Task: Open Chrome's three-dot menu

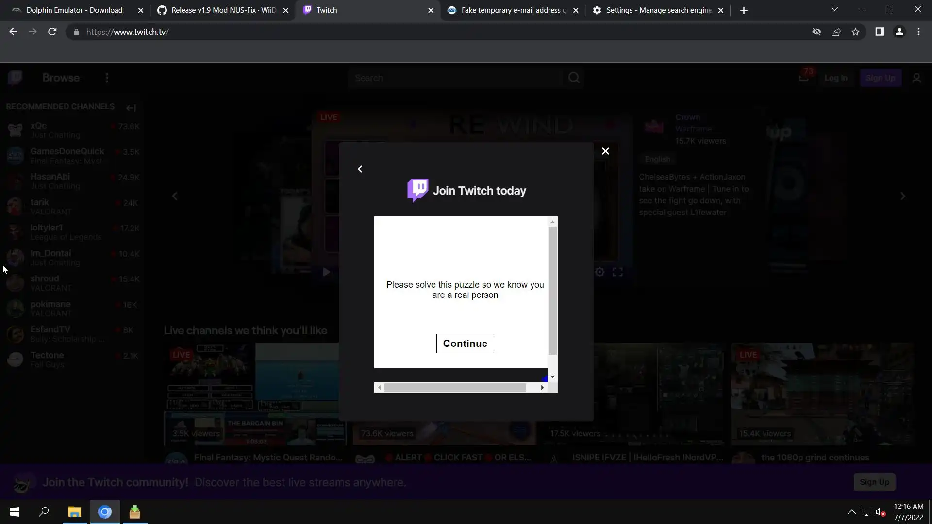Action: (918, 32)
